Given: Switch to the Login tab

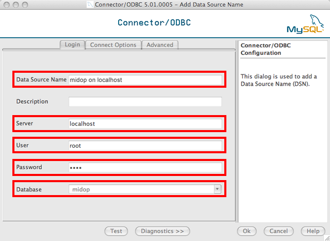Looking at the screenshot, I should (72, 45).
